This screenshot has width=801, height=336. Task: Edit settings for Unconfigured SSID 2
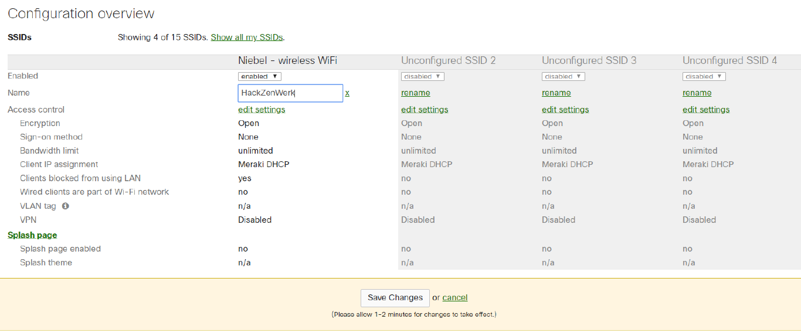coord(425,110)
